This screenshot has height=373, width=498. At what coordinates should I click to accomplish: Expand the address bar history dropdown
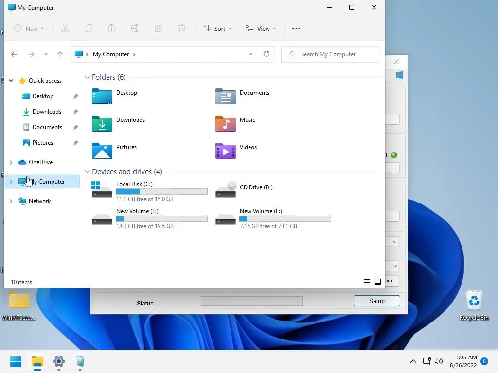coord(250,54)
